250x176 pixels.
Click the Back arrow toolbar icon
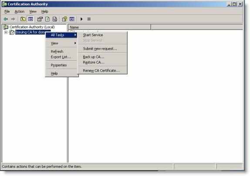coord(6,19)
